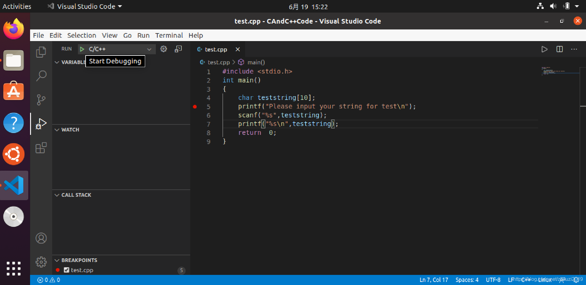This screenshot has width=586, height=285.
Task: Open launch.json with the gear icon
Action: 164,49
